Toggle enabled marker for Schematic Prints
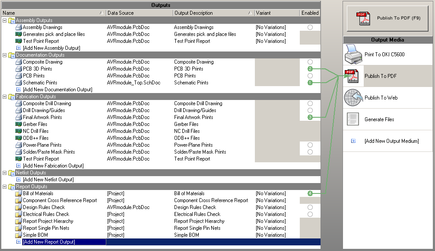 point(310,83)
